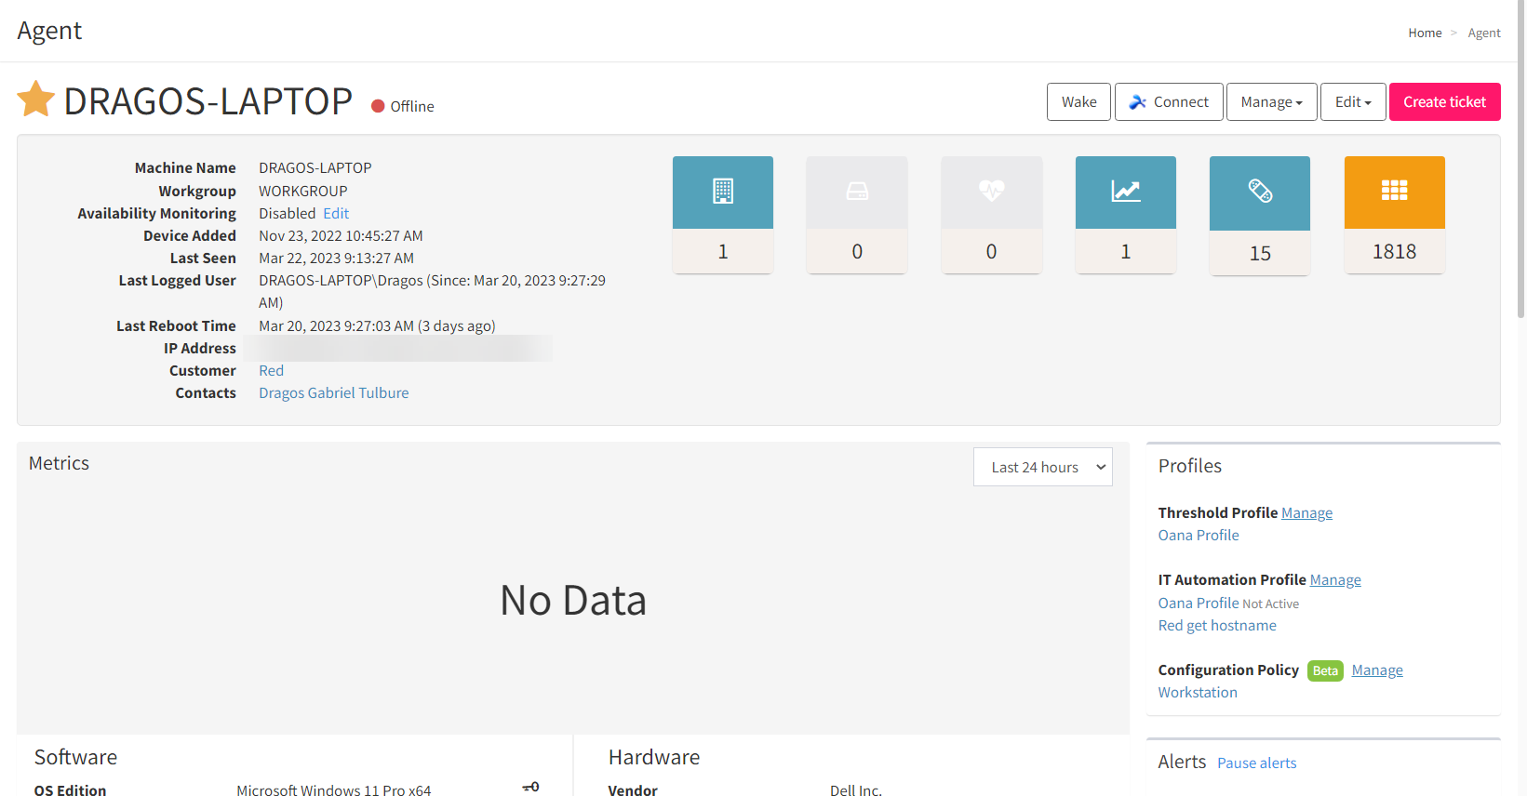Click the Device Added value Nov 23, 2022

point(341,235)
